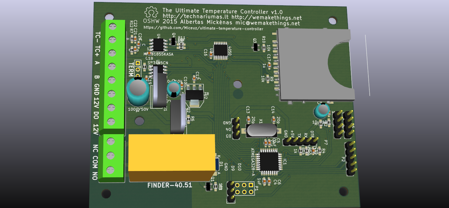Select the NC relay terminal label
This screenshot has width=449, height=208.
click(x=95, y=148)
